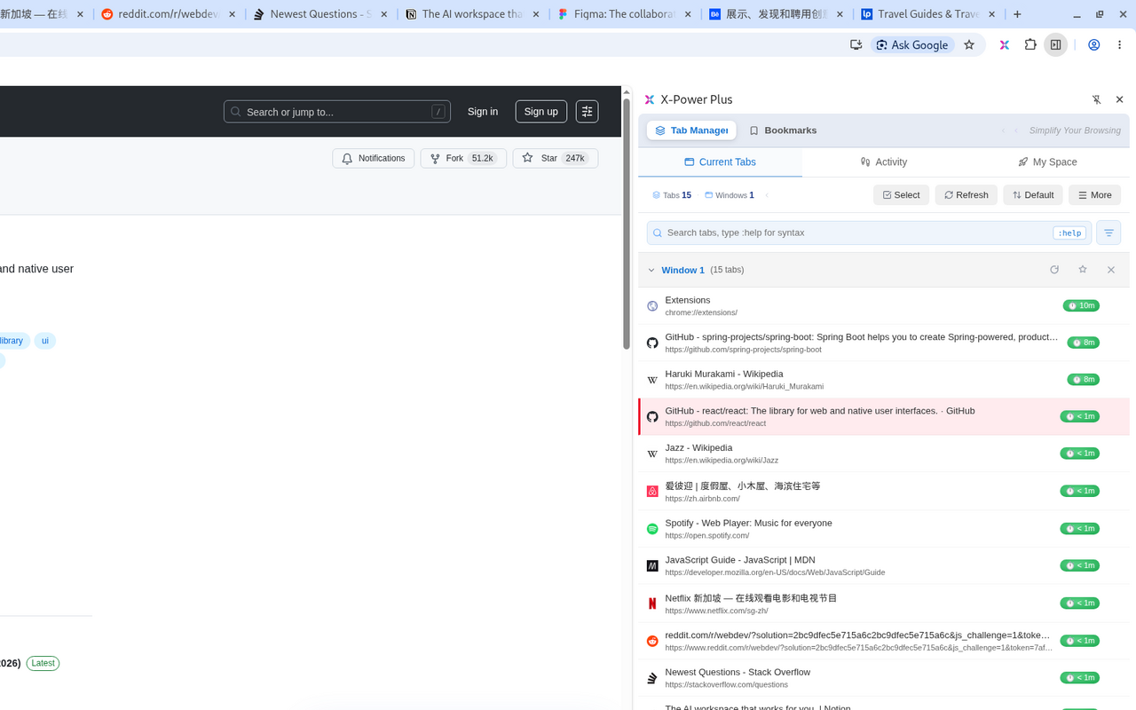Click the Select button in tab manager
The image size is (1136, 710).
coord(901,195)
